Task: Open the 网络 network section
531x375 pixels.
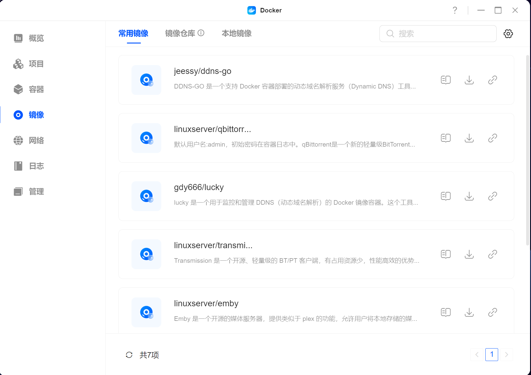Action: (x=29, y=141)
